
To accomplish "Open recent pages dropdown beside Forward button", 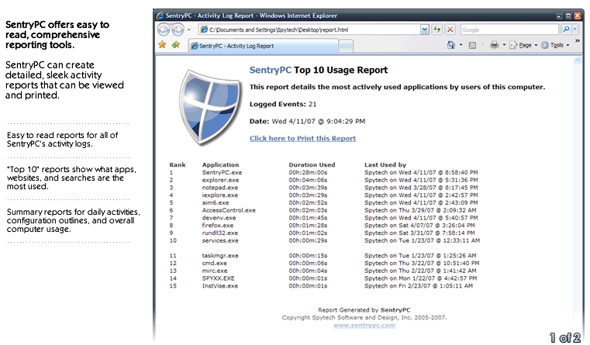I will [189, 29].
